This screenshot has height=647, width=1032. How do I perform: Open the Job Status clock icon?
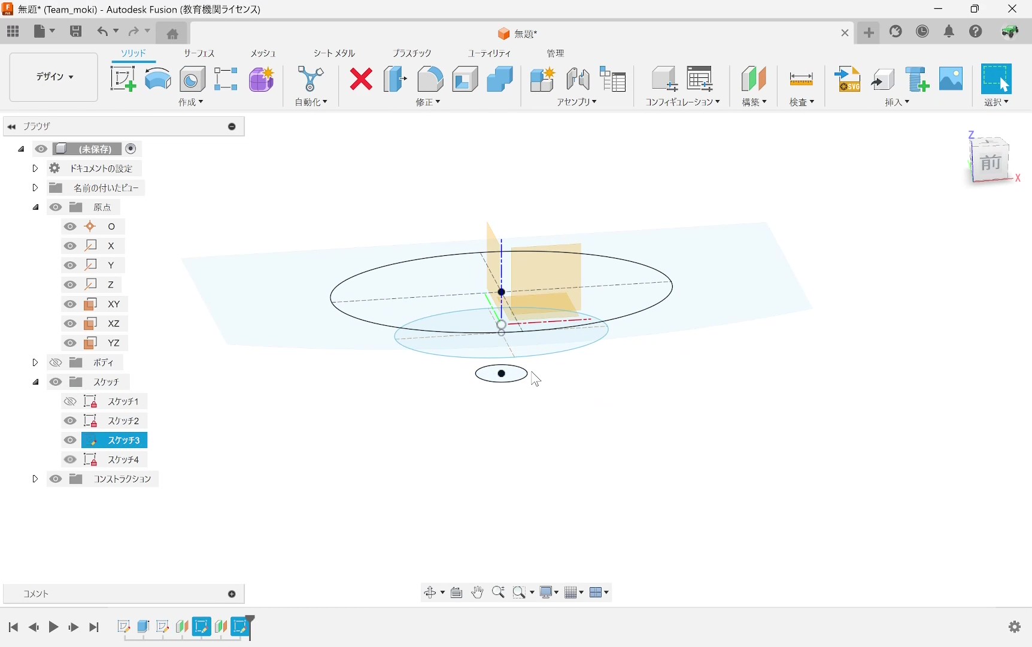(923, 32)
